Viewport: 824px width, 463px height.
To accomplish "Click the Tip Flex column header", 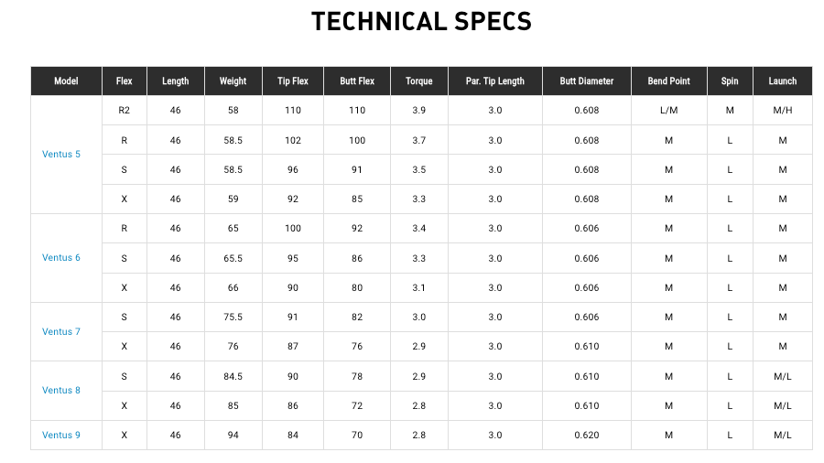I will click(293, 81).
